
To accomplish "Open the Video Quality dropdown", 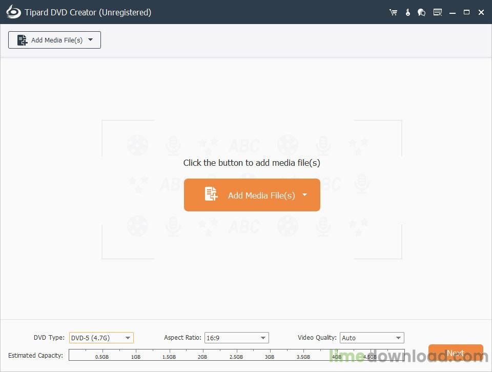I will [x=372, y=338].
